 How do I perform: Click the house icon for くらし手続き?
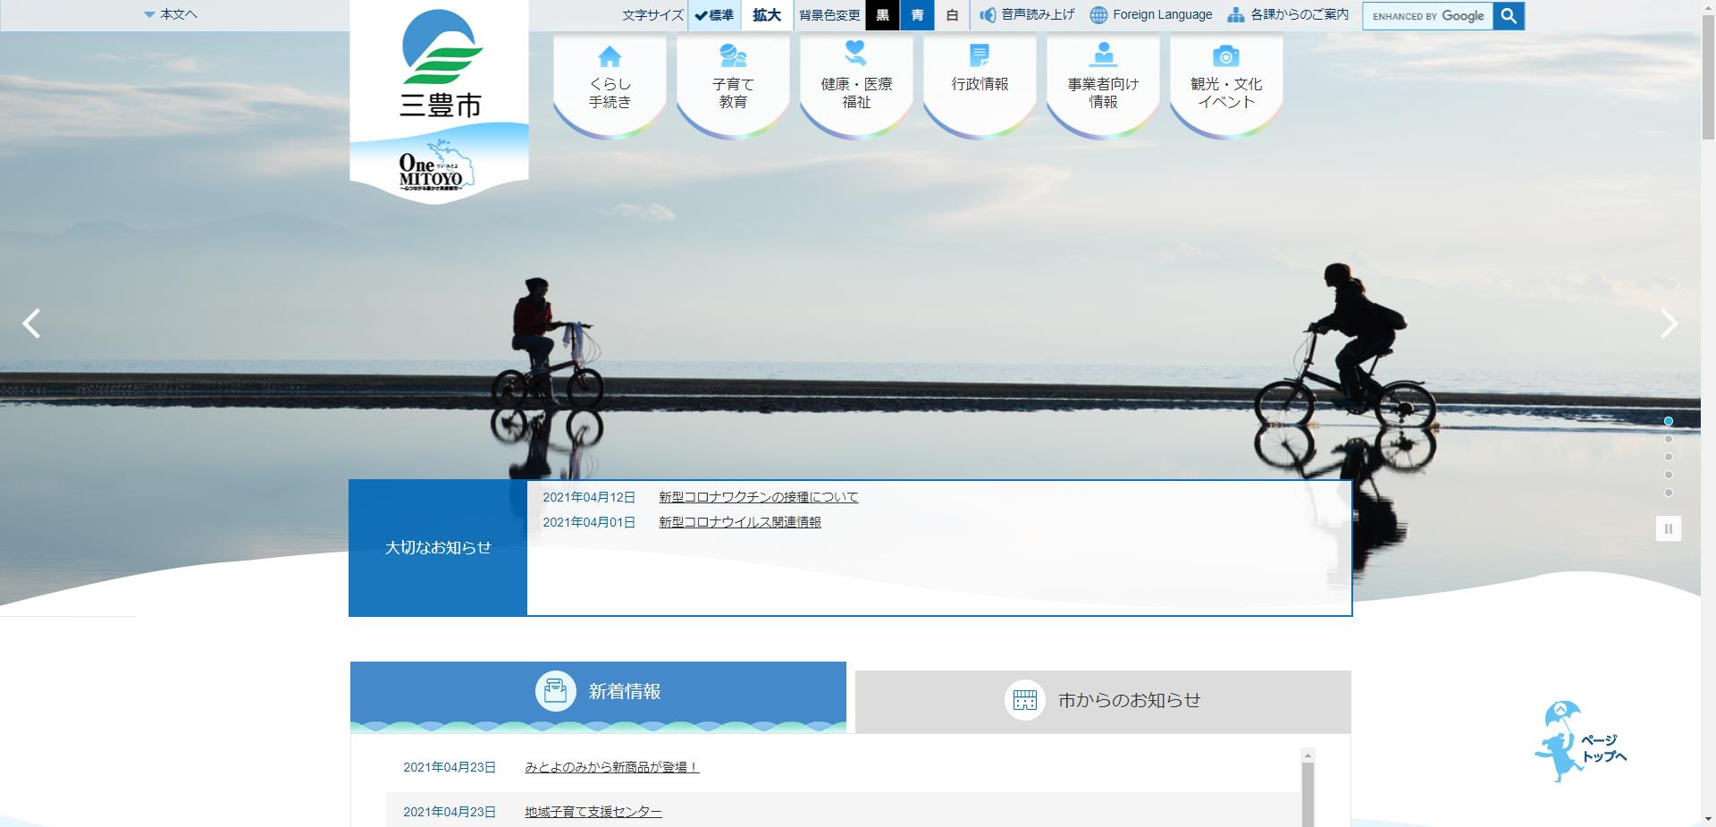(610, 57)
